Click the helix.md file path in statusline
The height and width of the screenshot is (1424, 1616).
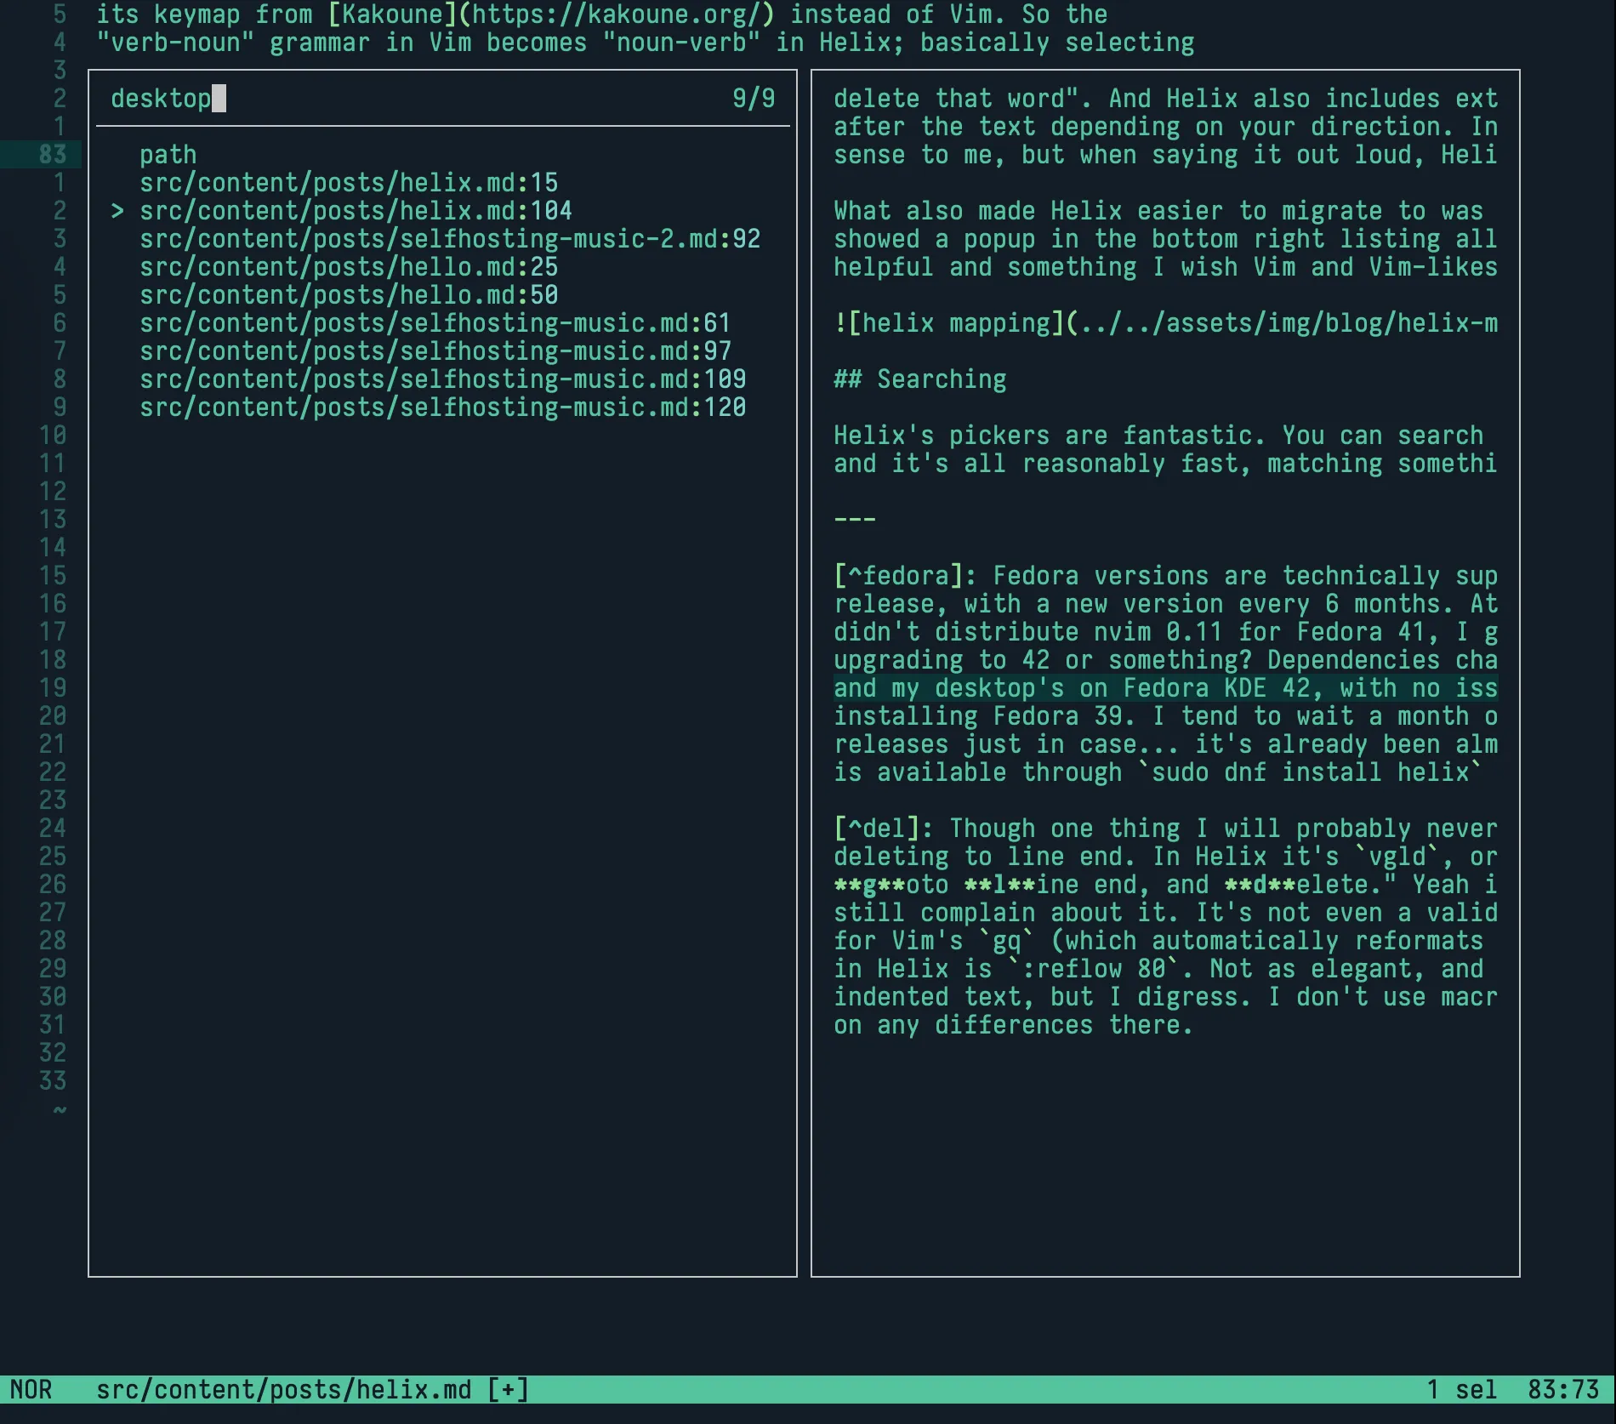pos(282,1390)
